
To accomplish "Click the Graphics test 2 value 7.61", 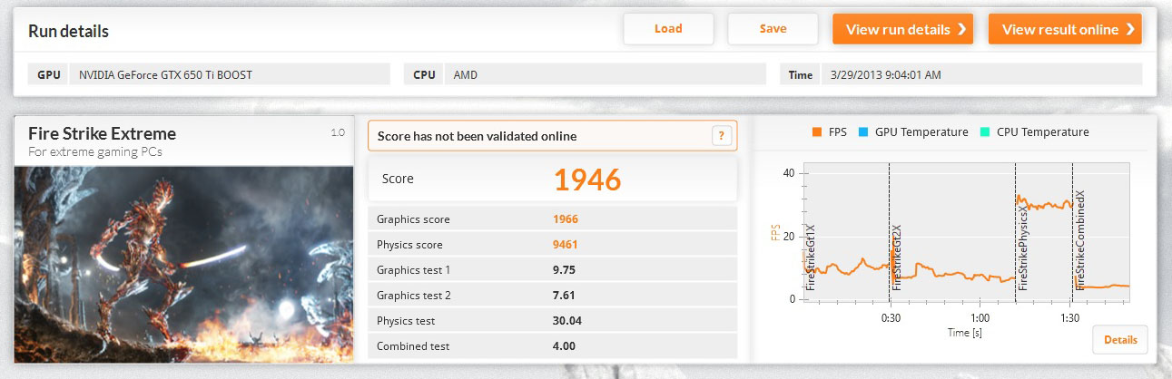I will [x=564, y=296].
